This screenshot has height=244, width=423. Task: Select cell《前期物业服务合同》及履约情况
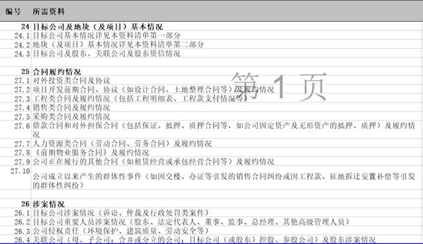pyautogui.click(x=91, y=153)
